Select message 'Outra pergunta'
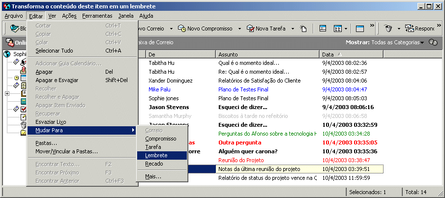Image resolution: width=445 pixels, height=198 pixels. tap(240, 142)
